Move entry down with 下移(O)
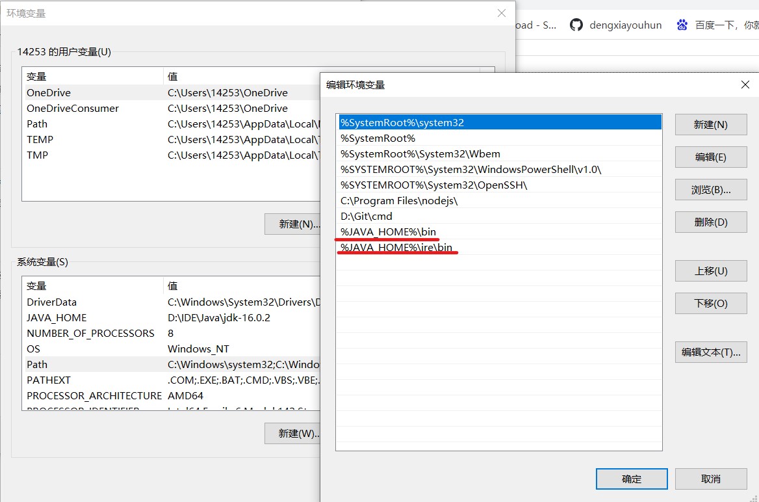This screenshot has width=759, height=502. pos(711,303)
